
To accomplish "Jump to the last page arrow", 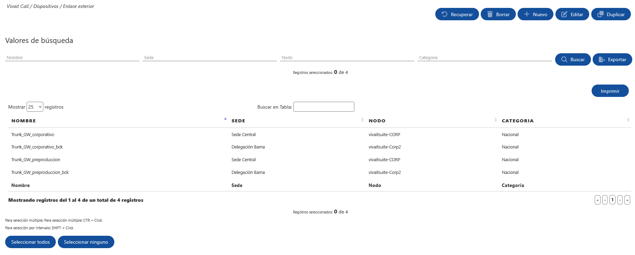I will 627,200.
